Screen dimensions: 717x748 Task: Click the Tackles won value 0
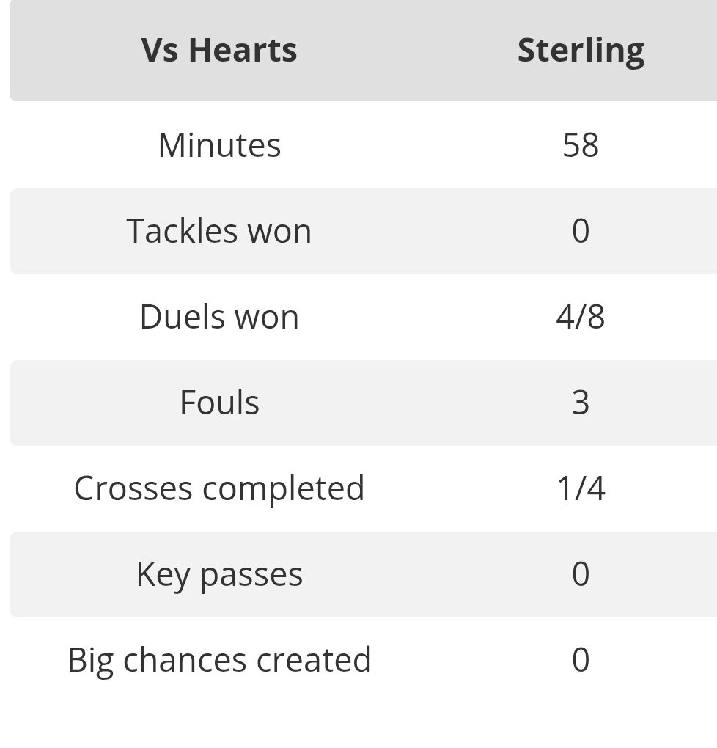pos(581,231)
